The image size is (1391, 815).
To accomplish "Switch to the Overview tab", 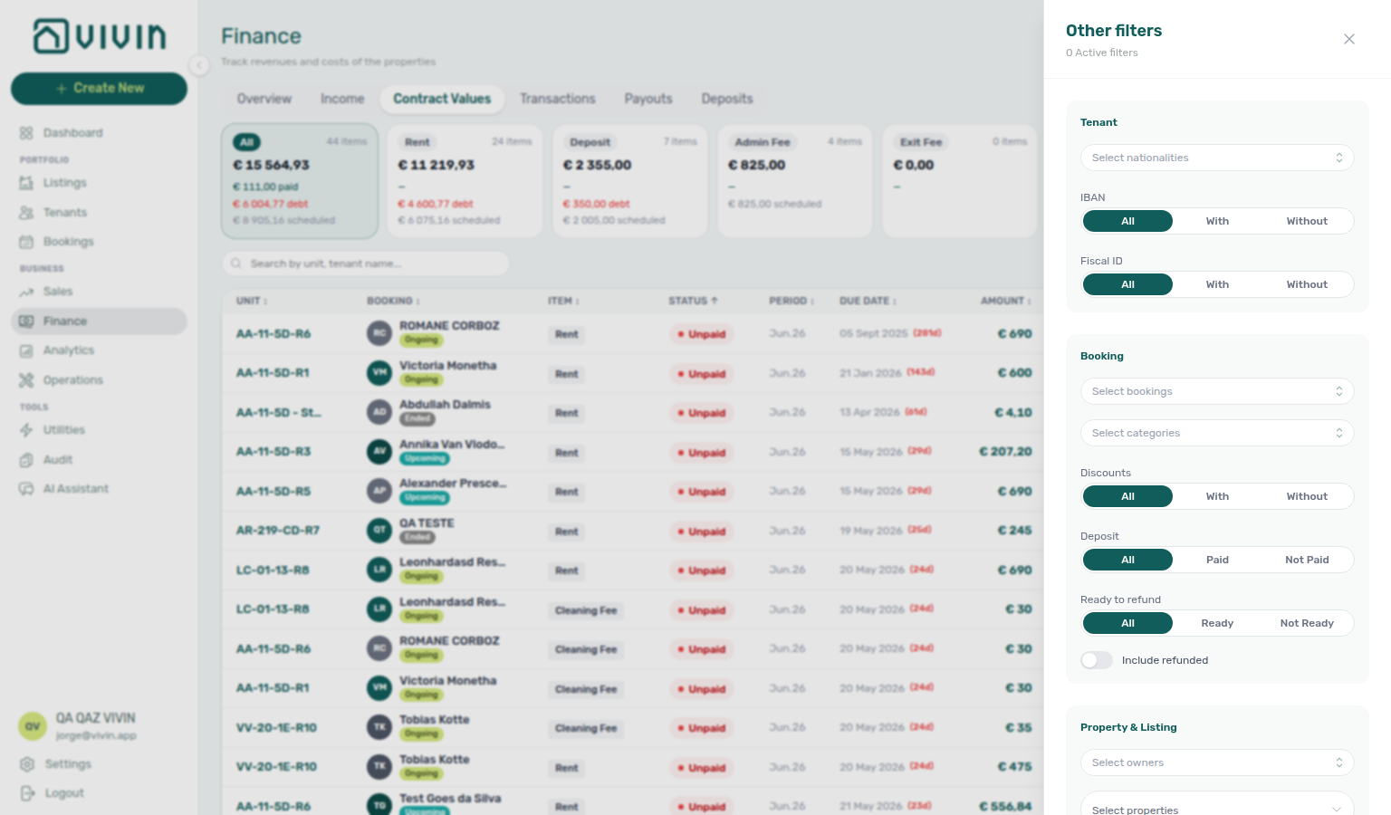I will pyautogui.click(x=264, y=99).
